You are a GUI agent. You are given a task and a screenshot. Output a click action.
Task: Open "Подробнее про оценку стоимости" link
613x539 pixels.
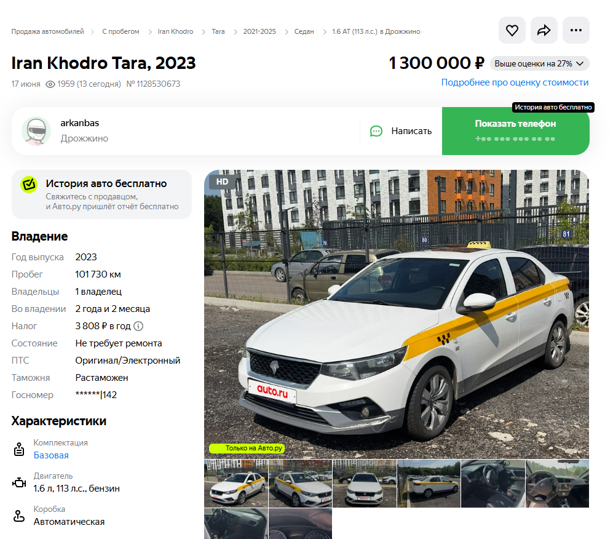coord(515,82)
